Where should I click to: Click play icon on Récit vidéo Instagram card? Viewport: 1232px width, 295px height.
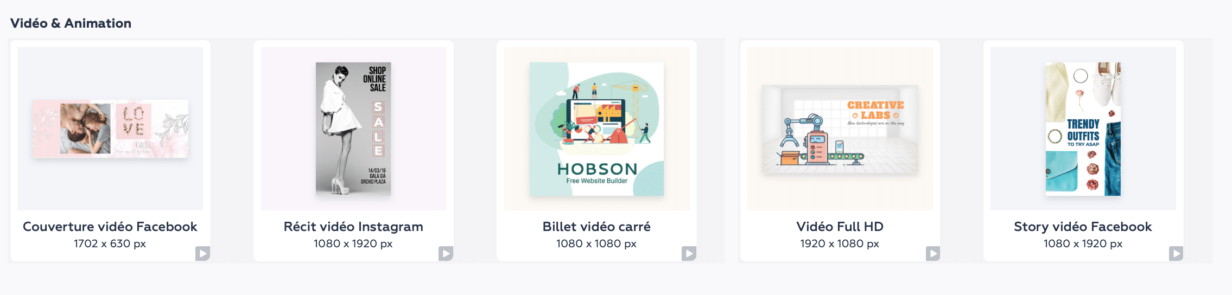click(446, 253)
